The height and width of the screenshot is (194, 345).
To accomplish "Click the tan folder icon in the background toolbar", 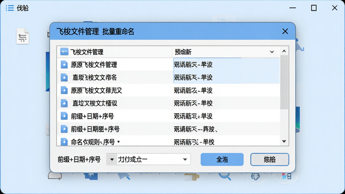I will (x=192, y=176).
